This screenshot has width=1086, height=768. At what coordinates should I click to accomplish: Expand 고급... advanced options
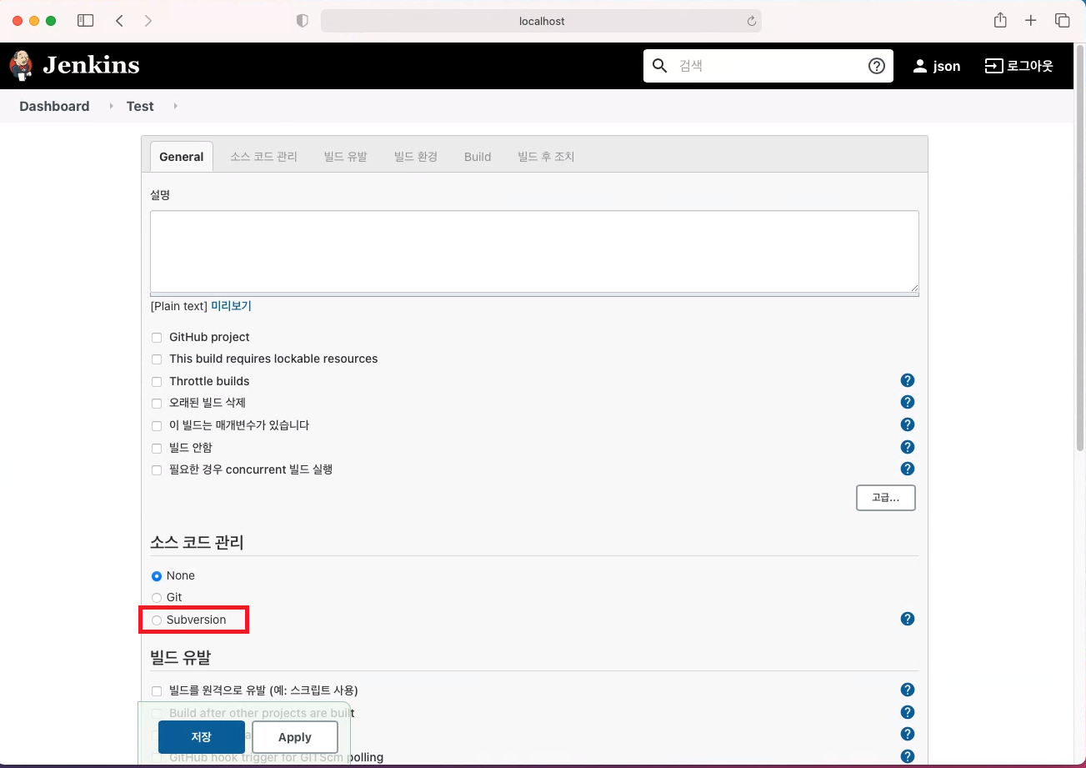(886, 498)
